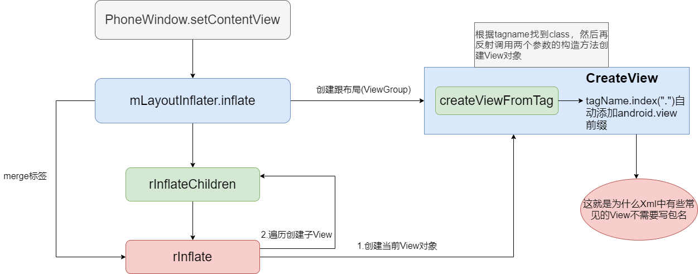Click the "创建跟布局(ViewGroup)" arrow label

(363, 89)
